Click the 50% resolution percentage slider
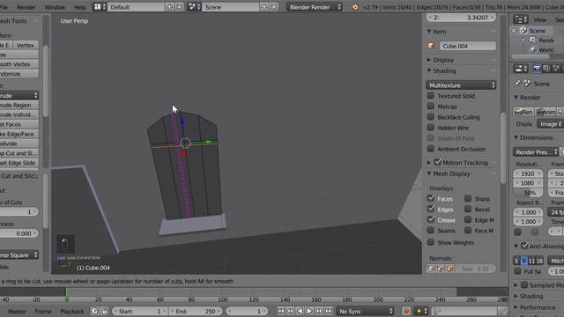564x317 pixels. pos(528,193)
